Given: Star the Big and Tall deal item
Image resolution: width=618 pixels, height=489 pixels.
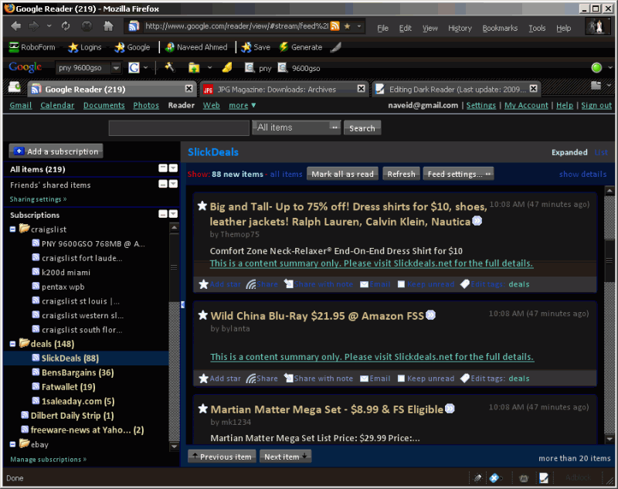Looking at the screenshot, I should pyautogui.click(x=202, y=206).
